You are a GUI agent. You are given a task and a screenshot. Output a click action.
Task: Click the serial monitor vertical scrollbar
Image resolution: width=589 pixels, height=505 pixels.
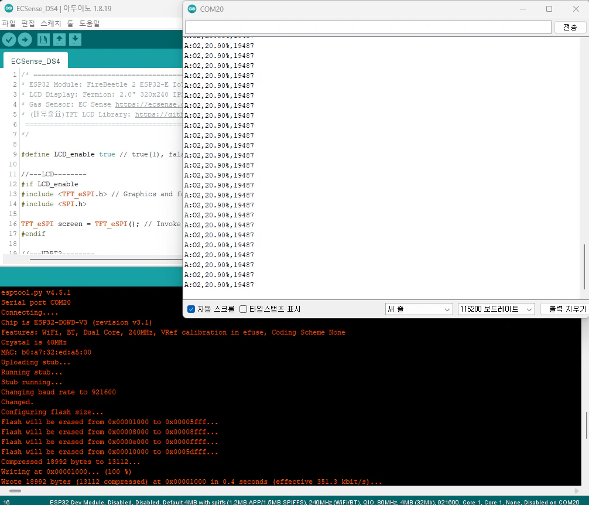[x=584, y=267]
